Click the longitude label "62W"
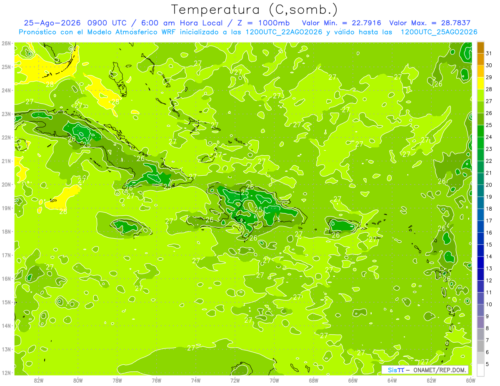 click(432, 380)
